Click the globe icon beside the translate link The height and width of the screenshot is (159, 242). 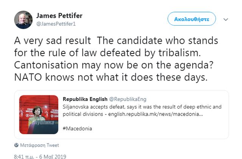pos(16,145)
